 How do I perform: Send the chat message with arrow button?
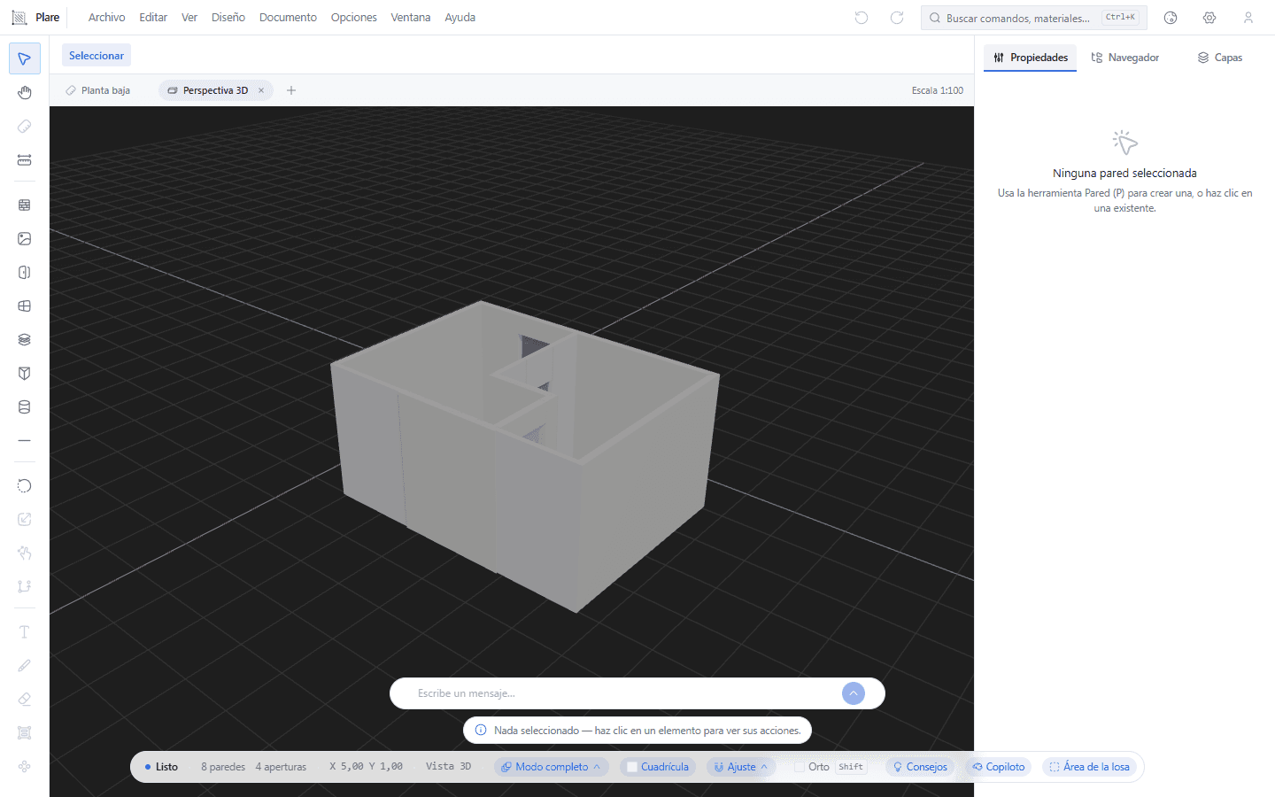[854, 693]
